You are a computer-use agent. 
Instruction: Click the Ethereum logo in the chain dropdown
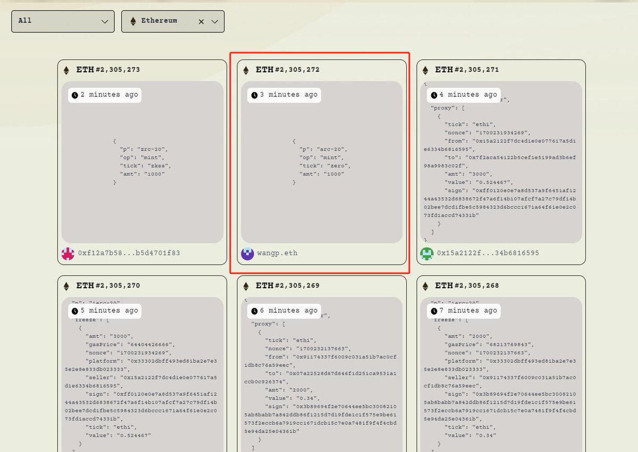click(133, 21)
